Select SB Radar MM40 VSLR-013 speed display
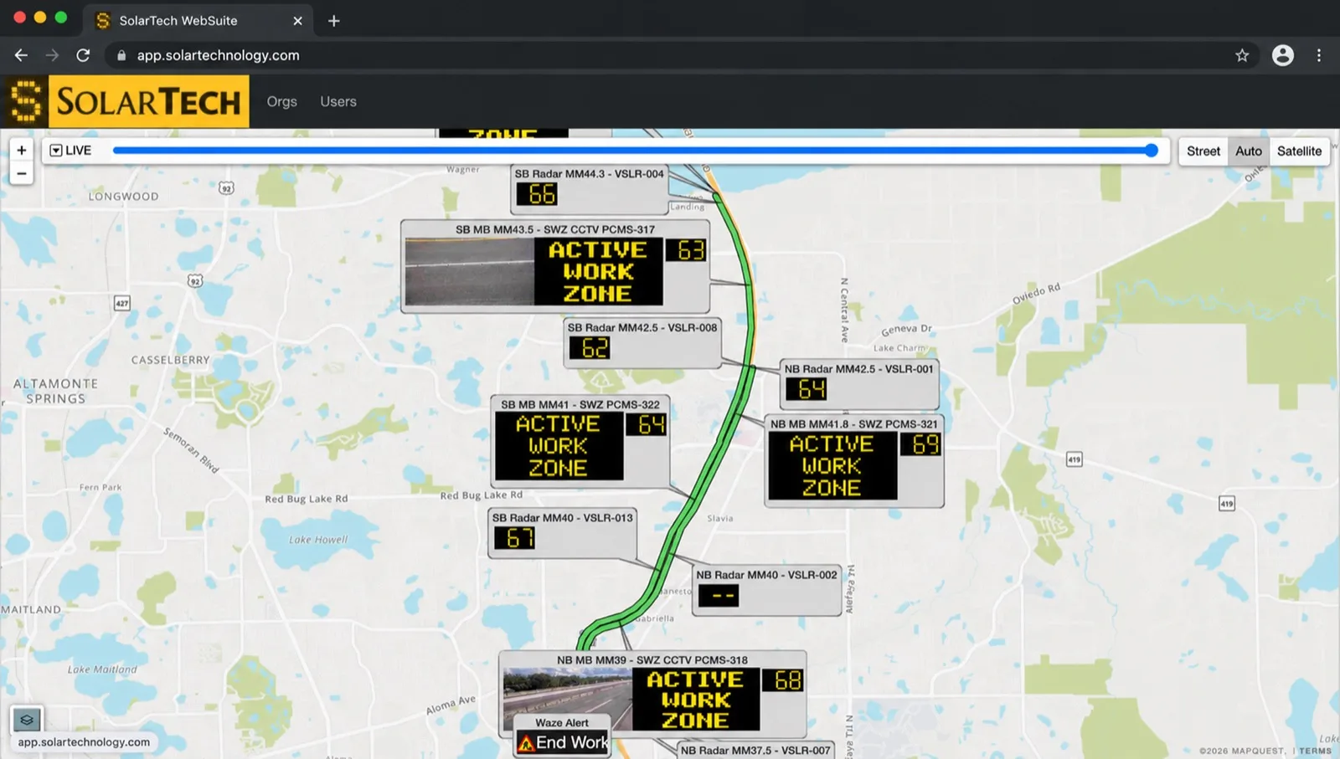 (514, 538)
